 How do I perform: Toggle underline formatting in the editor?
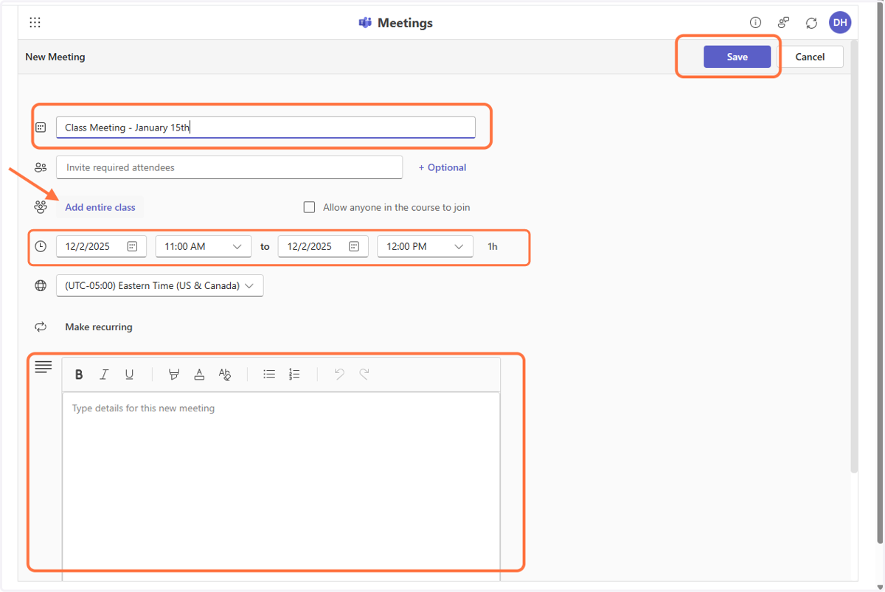coord(129,375)
